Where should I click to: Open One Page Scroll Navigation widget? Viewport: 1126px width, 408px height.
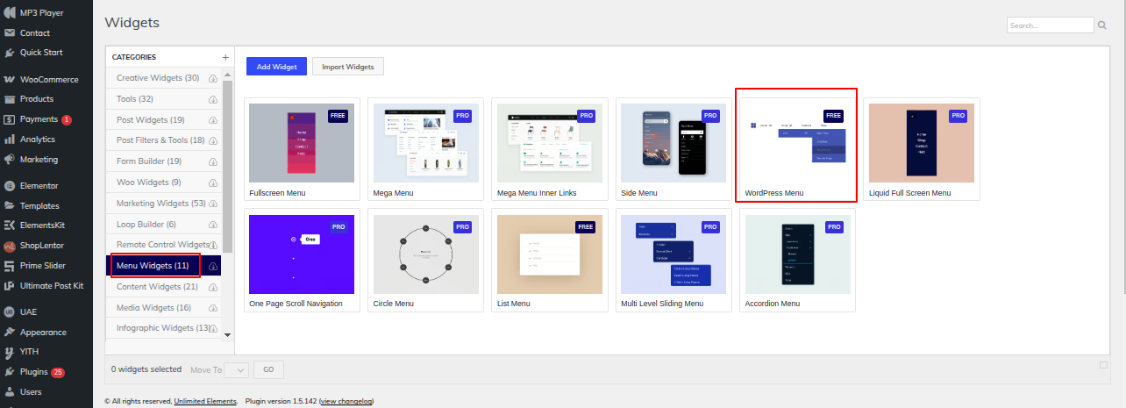302,260
